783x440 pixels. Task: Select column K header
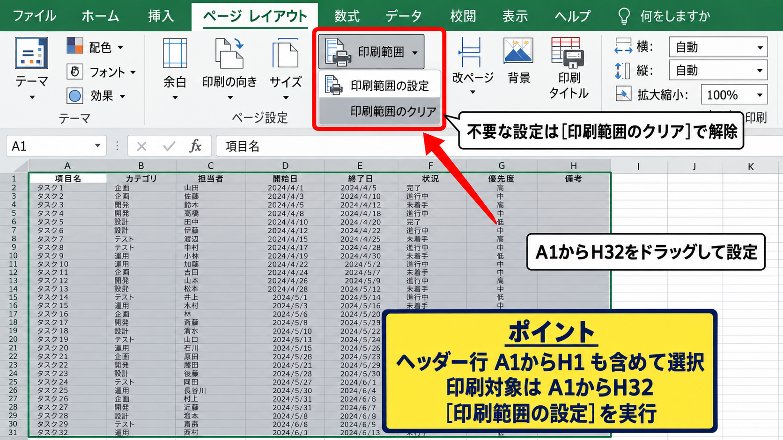point(751,166)
